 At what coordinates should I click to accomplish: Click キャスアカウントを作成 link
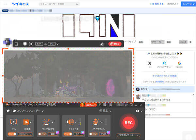[x=165, y=76]
